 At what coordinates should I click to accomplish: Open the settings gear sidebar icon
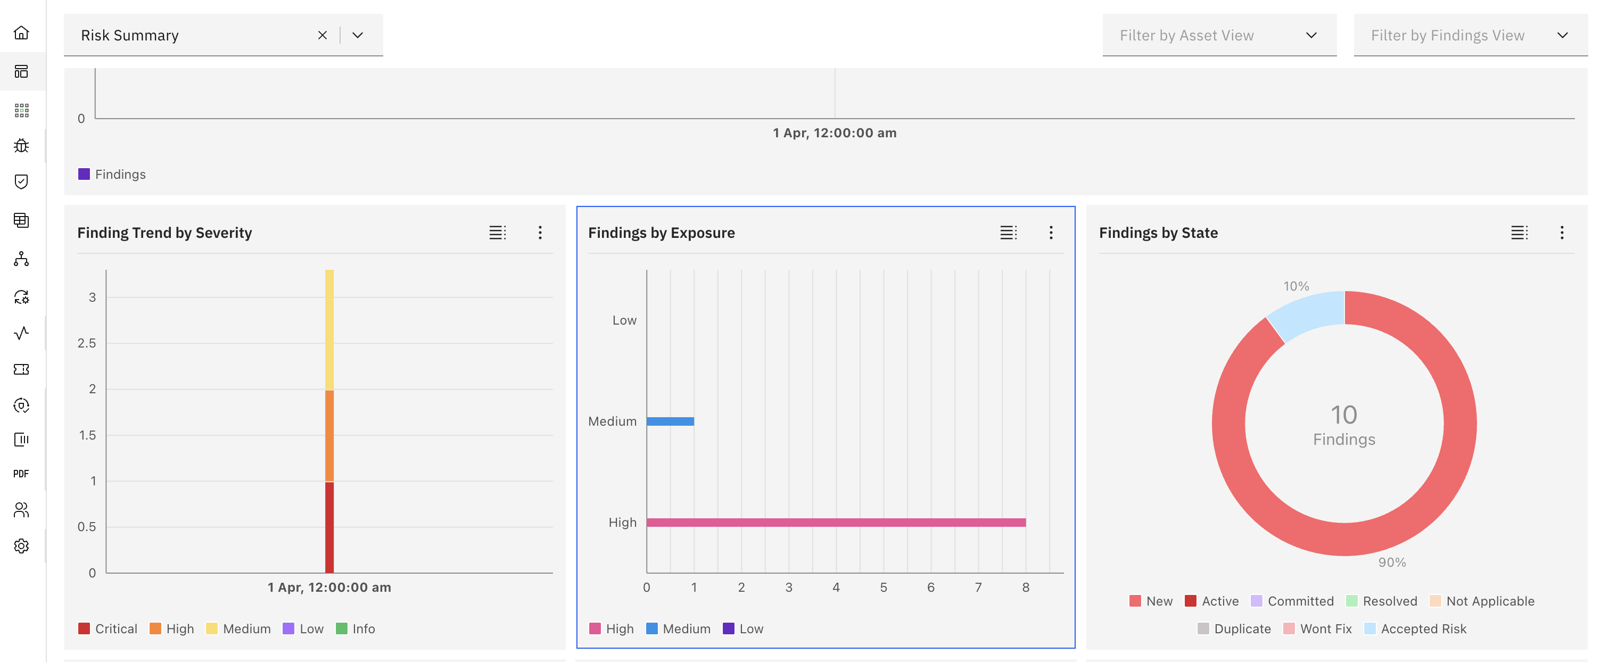pos(21,546)
